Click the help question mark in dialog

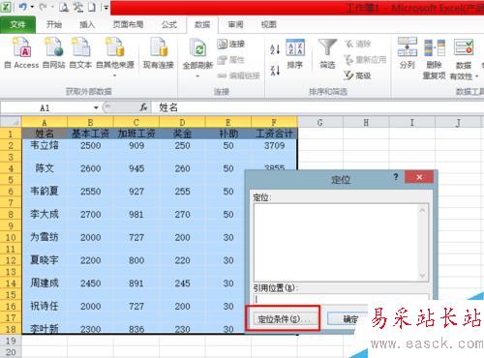396,177
